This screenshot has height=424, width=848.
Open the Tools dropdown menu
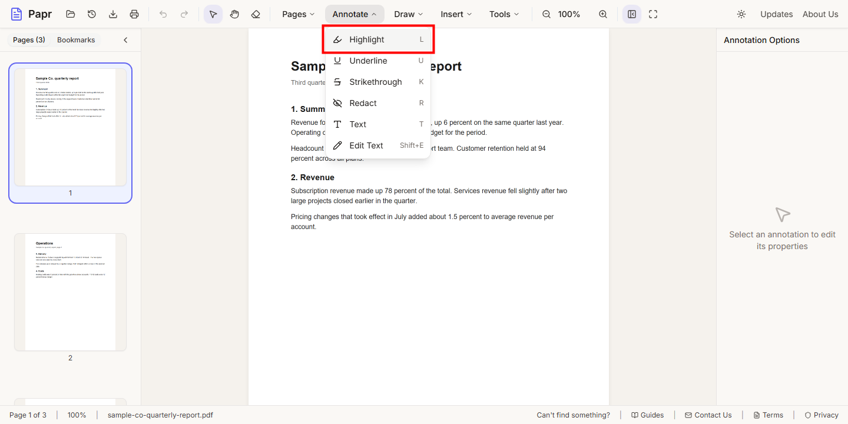(x=504, y=14)
